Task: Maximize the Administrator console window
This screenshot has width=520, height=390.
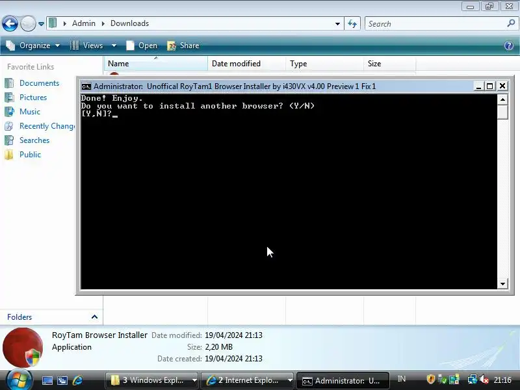Action: pos(489,86)
